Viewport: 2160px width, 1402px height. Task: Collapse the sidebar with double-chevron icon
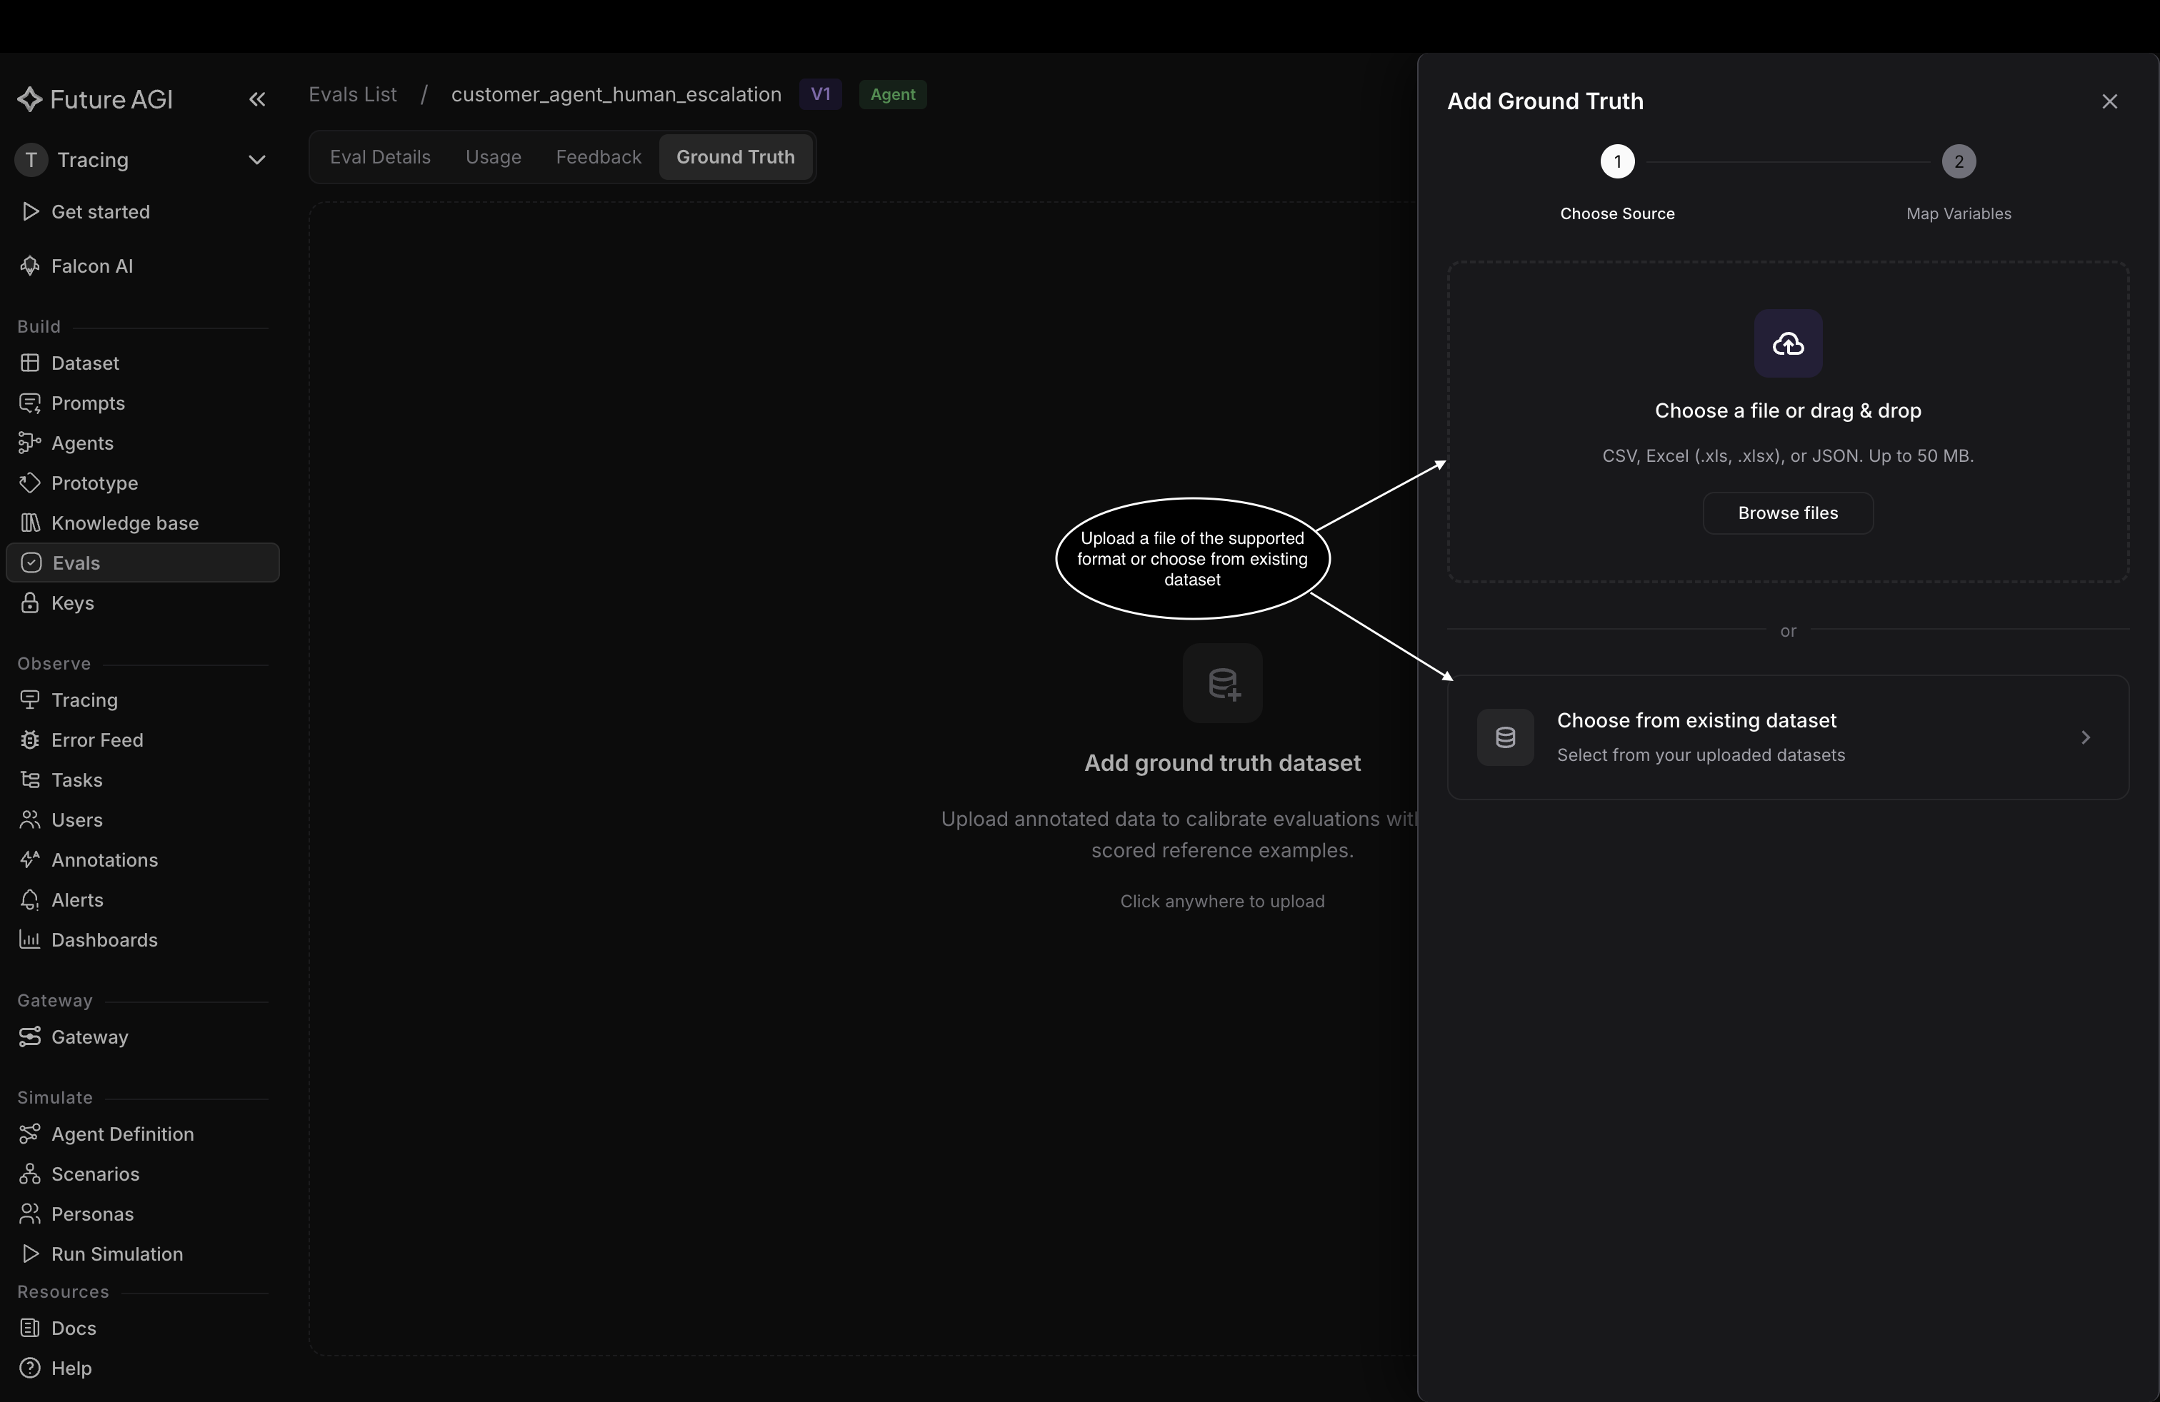point(257,100)
